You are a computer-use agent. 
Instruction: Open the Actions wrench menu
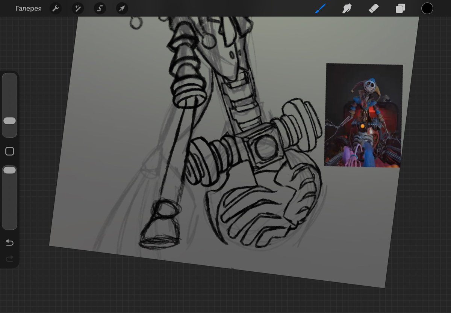[56, 8]
